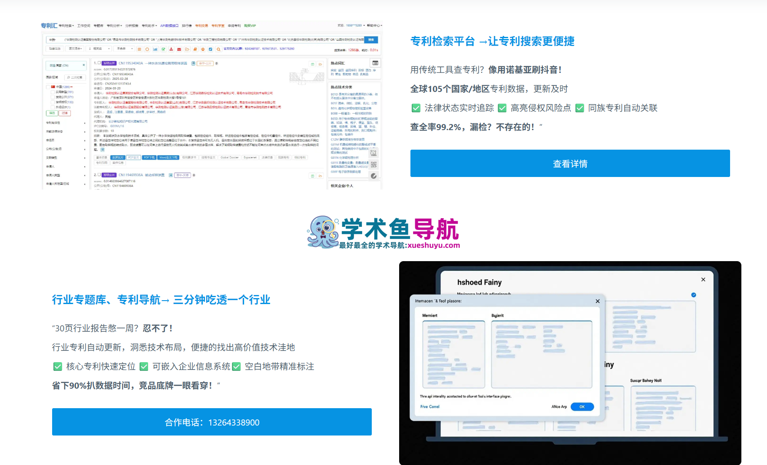Open the 相关度 sort dropdown
The height and width of the screenshot is (465, 767).
99,49
